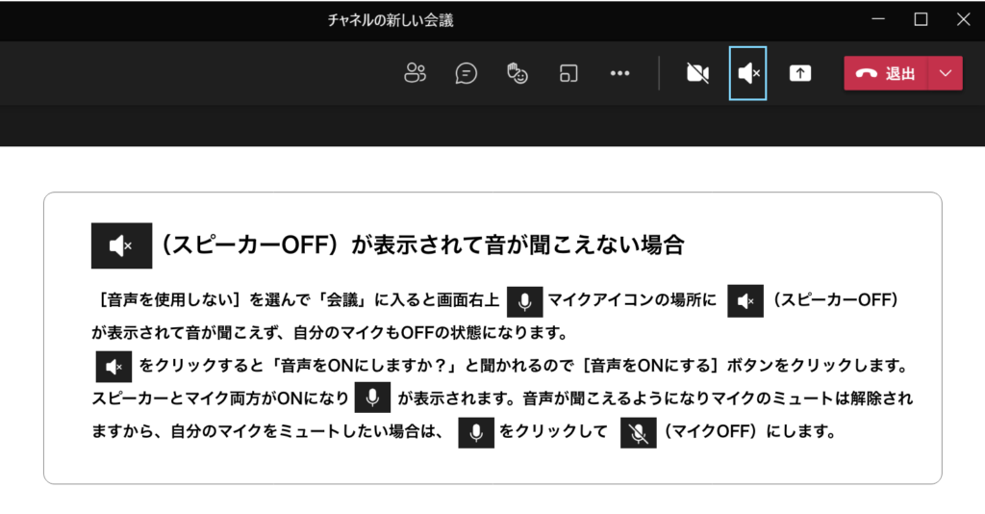This screenshot has width=985, height=514.
Task: Click the microphone icon before をクリックして
Action: tap(476, 432)
